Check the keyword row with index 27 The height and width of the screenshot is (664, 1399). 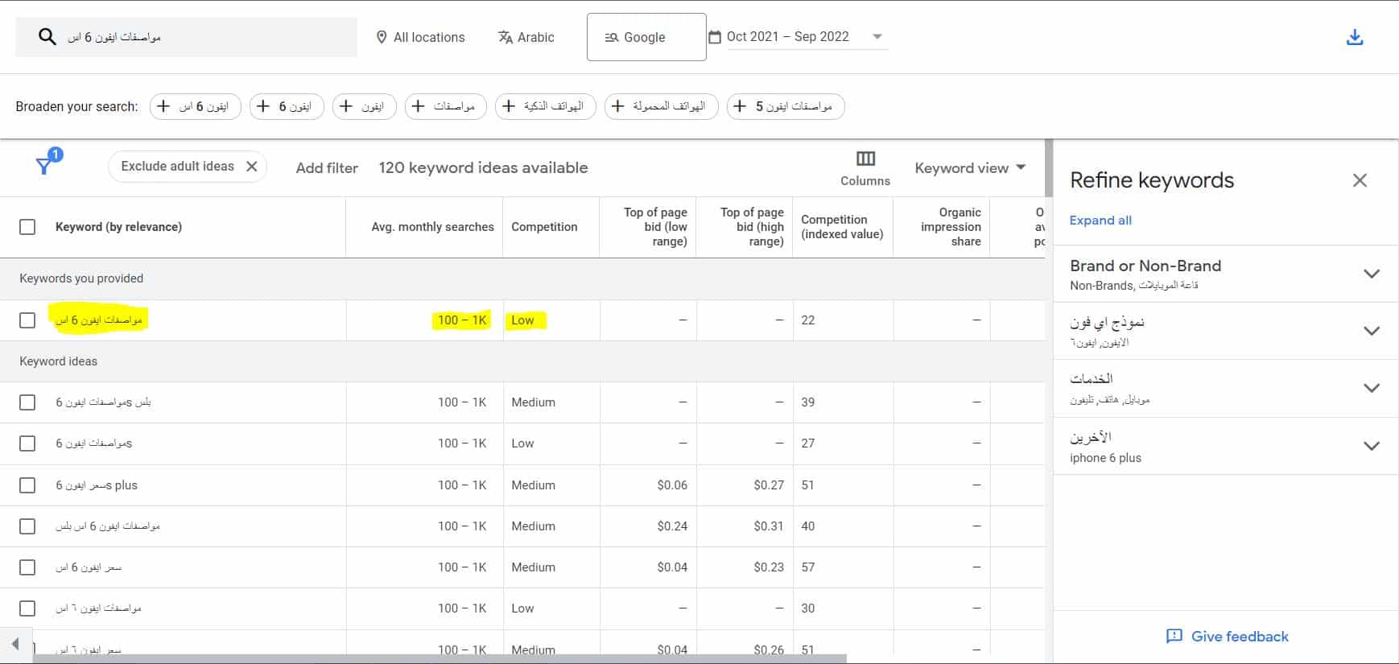pyautogui.click(x=27, y=443)
